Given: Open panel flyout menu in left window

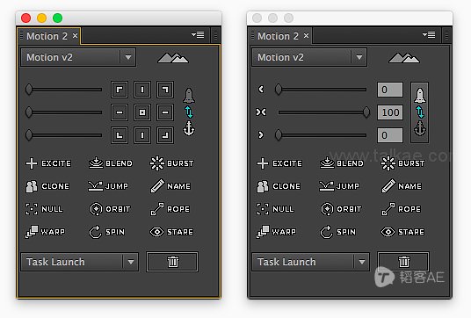Looking at the screenshot, I should [x=198, y=35].
